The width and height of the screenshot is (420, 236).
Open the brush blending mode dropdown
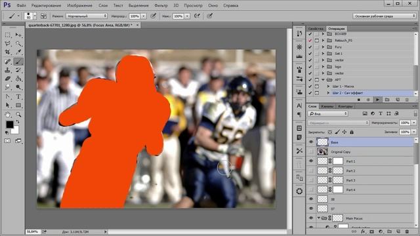[87, 16]
